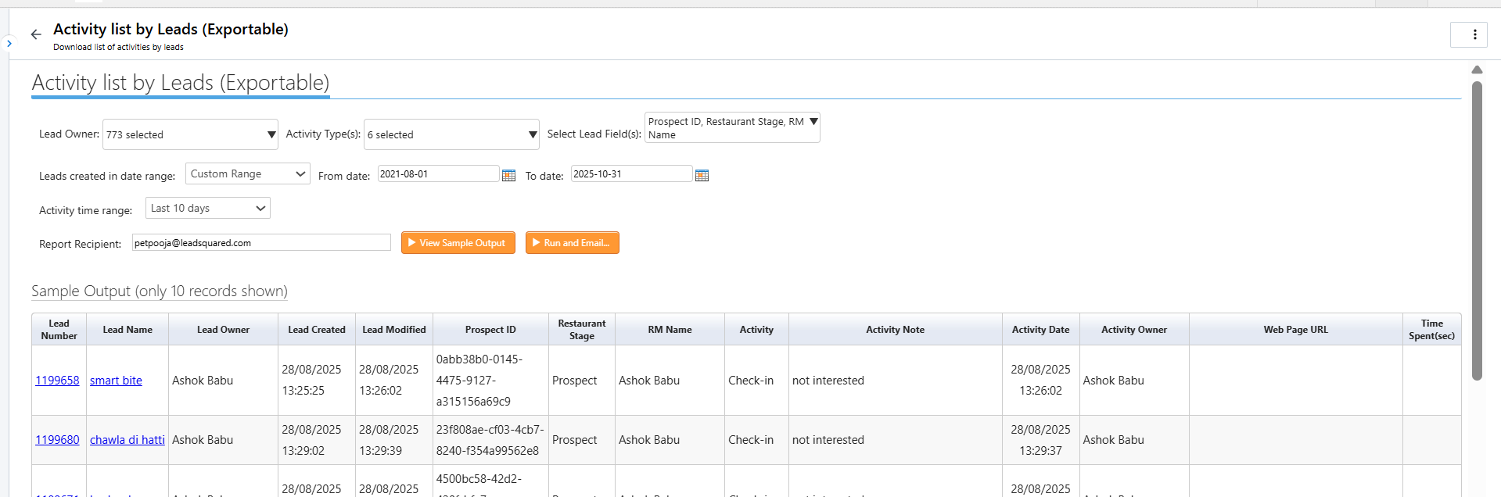The image size is (1501, 497).
Task: Open the three-dot more options menu
Action: tap(1474, 34)
